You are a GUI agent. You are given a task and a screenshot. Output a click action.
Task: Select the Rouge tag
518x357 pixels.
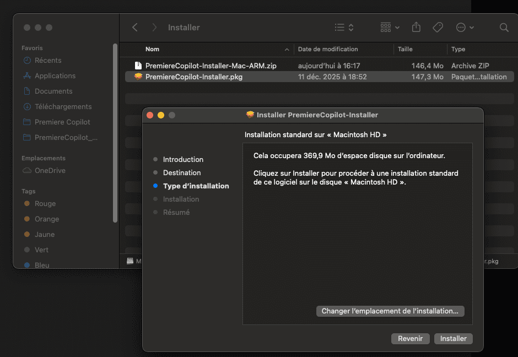45,203
